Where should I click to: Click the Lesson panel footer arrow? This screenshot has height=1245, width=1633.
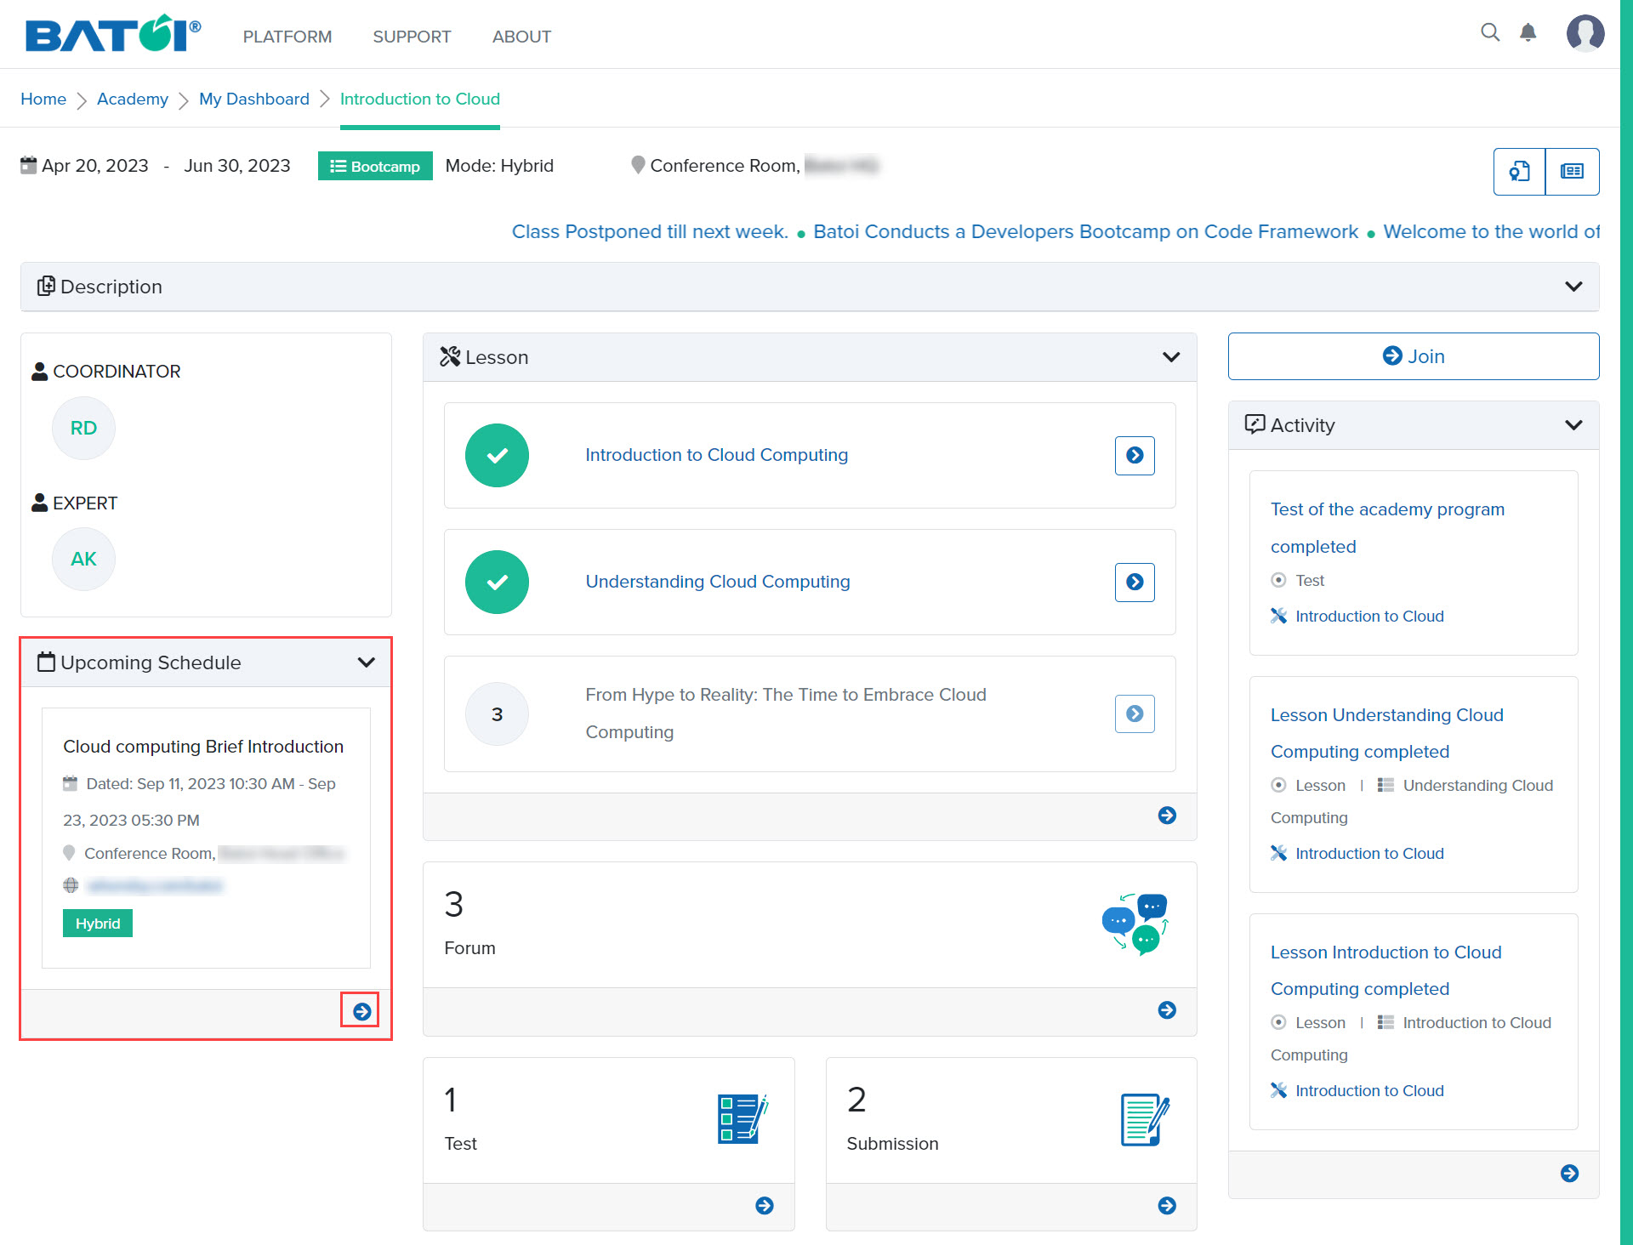[x=1167, y=816]
